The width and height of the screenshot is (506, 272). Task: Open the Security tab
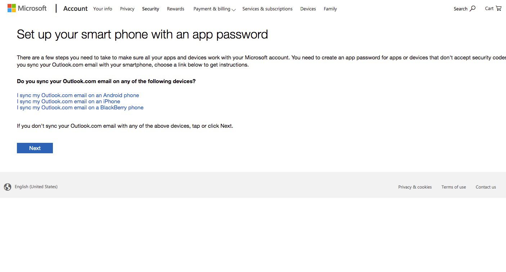point(150,9)
